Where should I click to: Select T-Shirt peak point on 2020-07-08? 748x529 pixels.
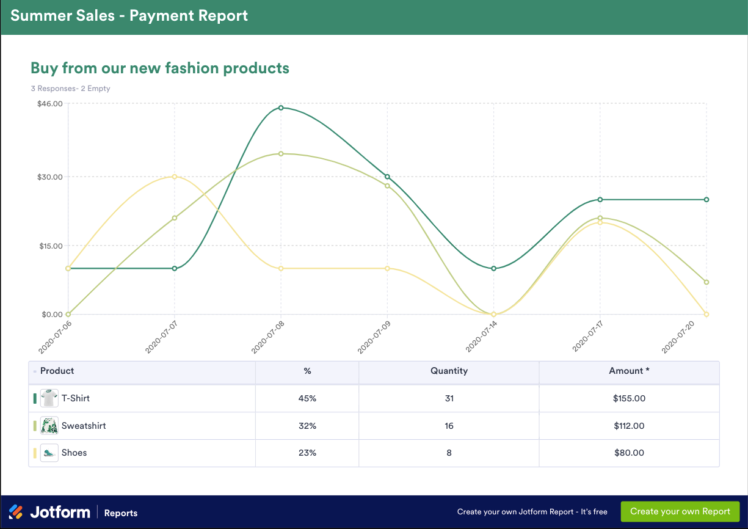click(281, 108)
